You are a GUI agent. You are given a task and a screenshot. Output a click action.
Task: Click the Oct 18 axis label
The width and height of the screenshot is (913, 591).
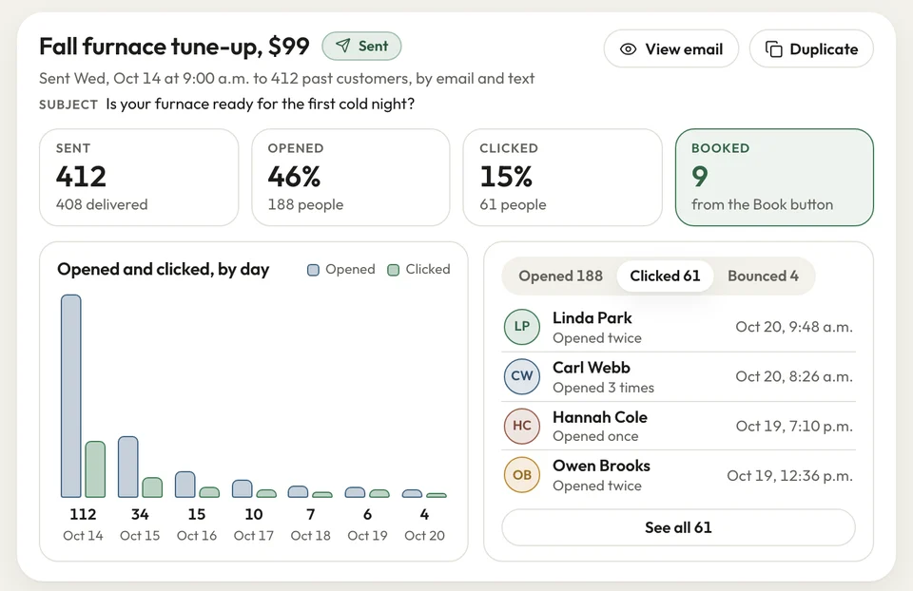[x=310, y=536]
